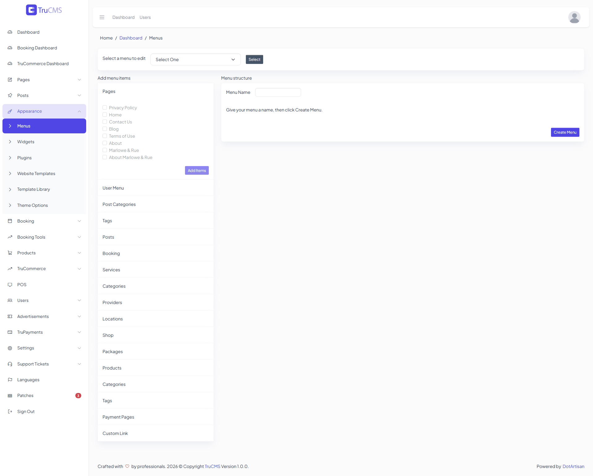Click the Pages edit icon in sidebar
This screenshot has height=476, width=593.
tap(10, 80)
